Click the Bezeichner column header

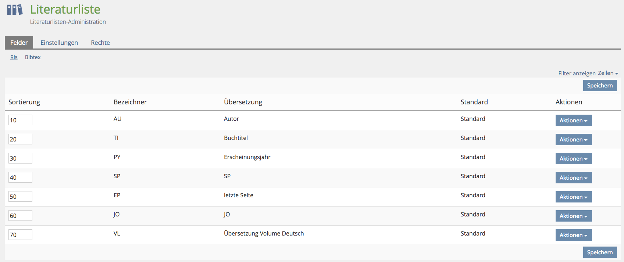click(x=130, y=102)
